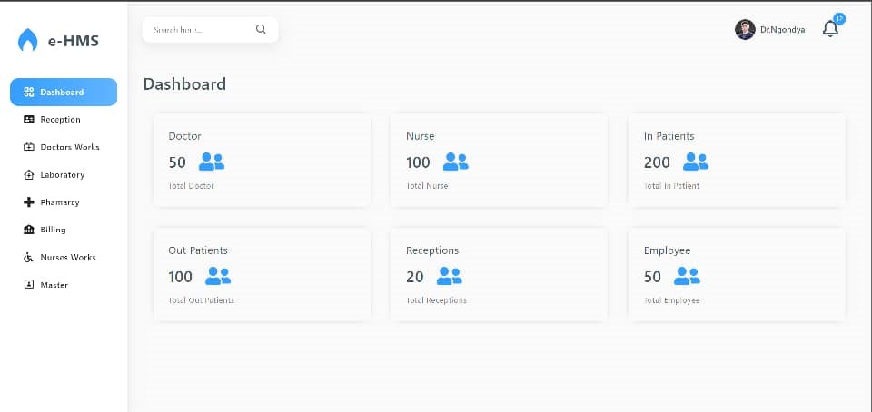Image resolution: width=872 pixels, height=412 pixels.
Task: Click the people icon in Receptions card
Action: coord(450,276)
